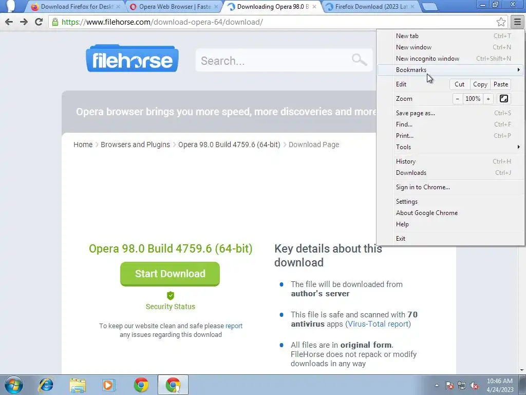Click the green padlock security icon

coord(55,22)
